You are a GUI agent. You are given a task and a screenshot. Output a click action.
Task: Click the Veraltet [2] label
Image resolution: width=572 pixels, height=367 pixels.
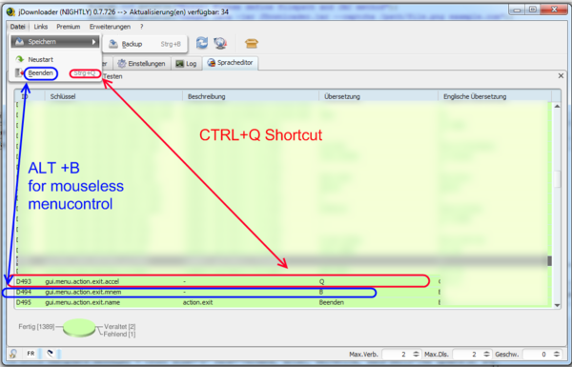tap(120, 327)
